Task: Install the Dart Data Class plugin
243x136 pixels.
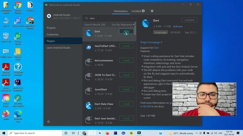Action: pos(126,104)
